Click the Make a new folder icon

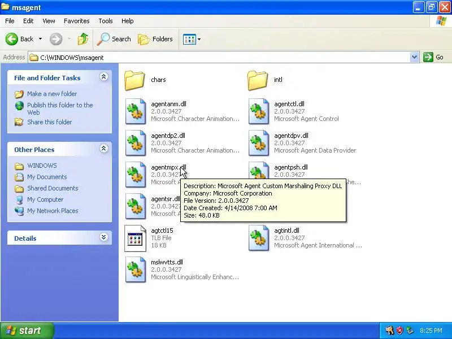pyautogui.click(x=19, y=94)
